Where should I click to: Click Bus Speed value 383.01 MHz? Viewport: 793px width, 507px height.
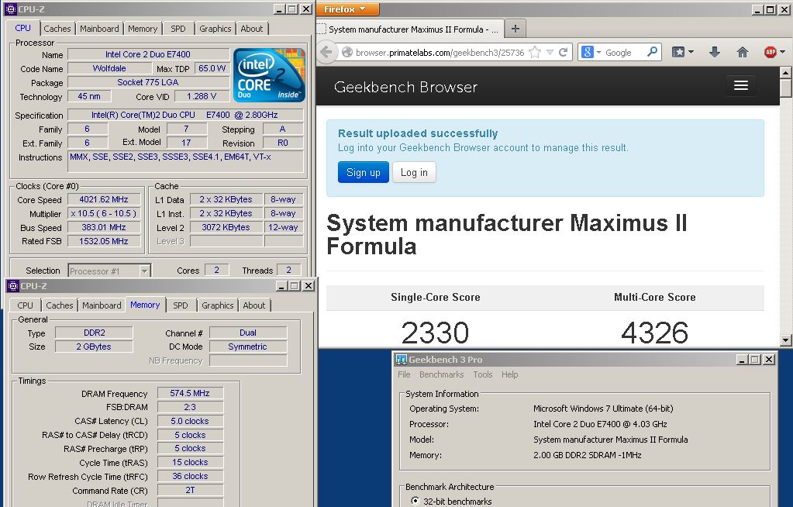pyautogui.click(x=104, y=227)
